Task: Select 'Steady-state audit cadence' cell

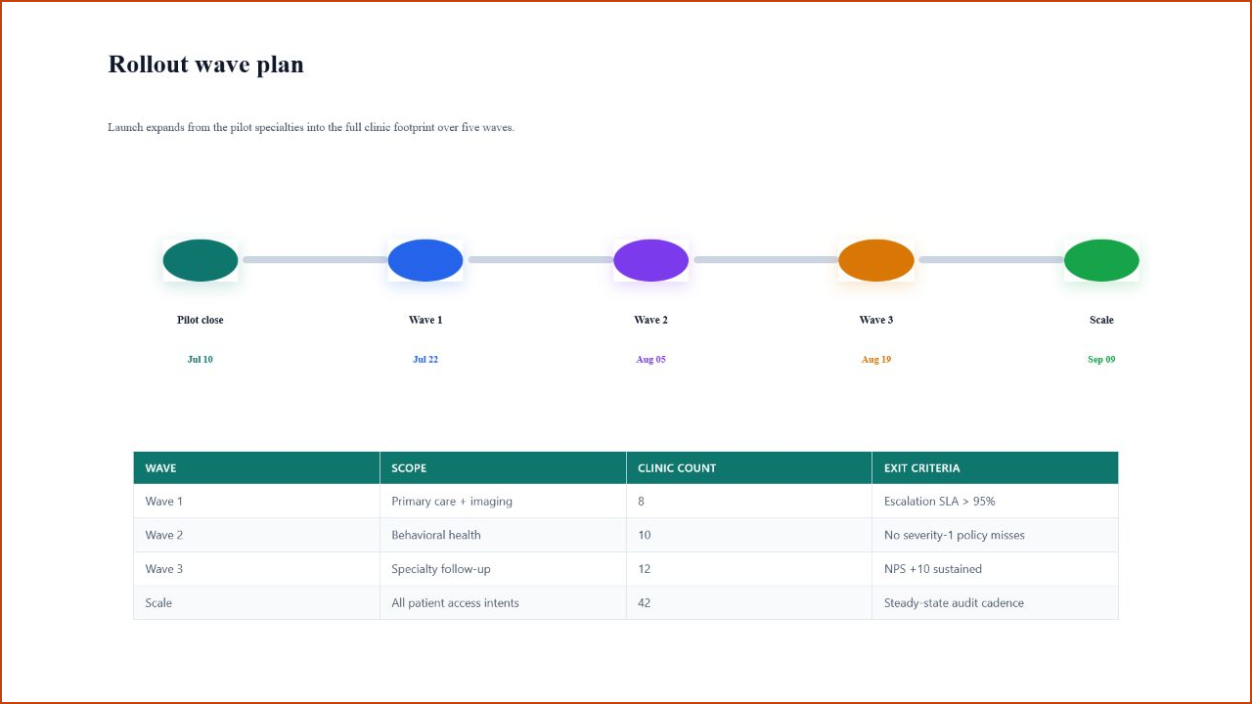Action: tap(995, 602)
